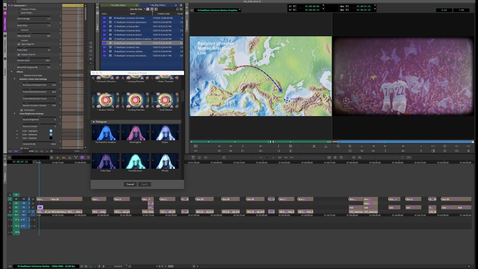
Task: Click the greyed Apply button in preset dialog
Action: (145, 184)
